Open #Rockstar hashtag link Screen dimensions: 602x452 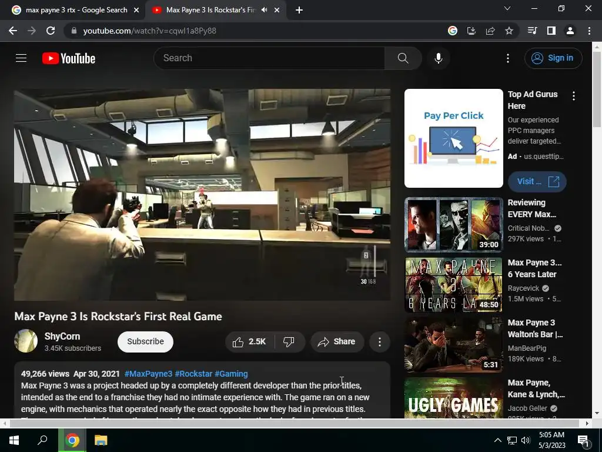pos(193,374)
